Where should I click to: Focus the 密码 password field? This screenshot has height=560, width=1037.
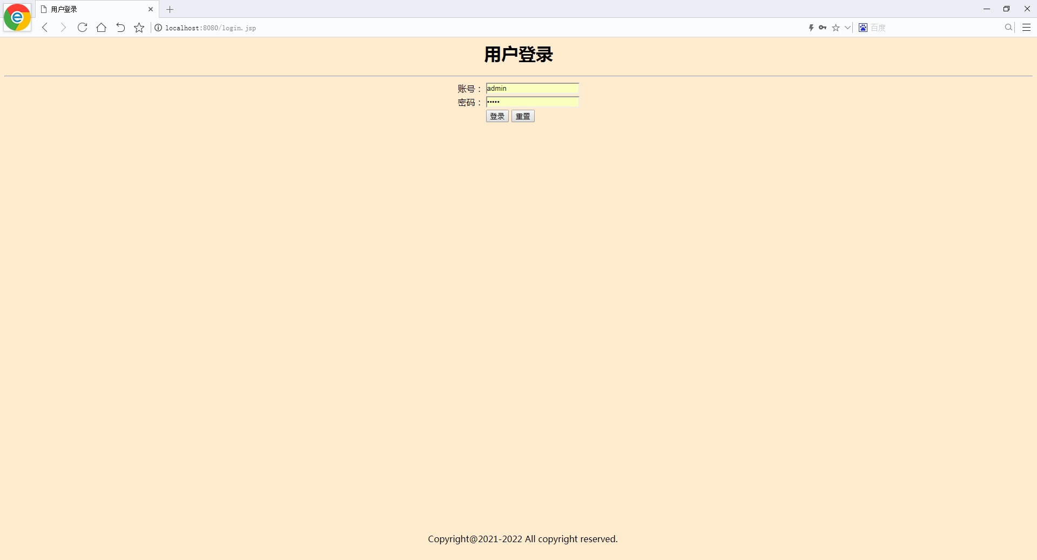pos(533,102)
